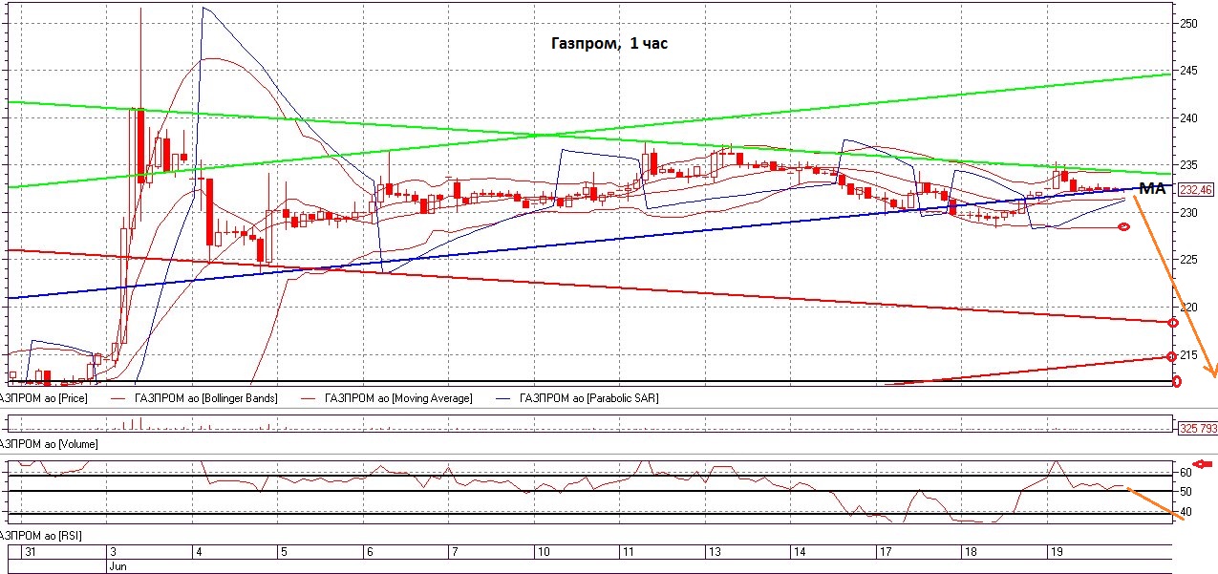This screenshot has height=574, width=1218.
Task: Click the 240 price axis label
Action: 1187,118
